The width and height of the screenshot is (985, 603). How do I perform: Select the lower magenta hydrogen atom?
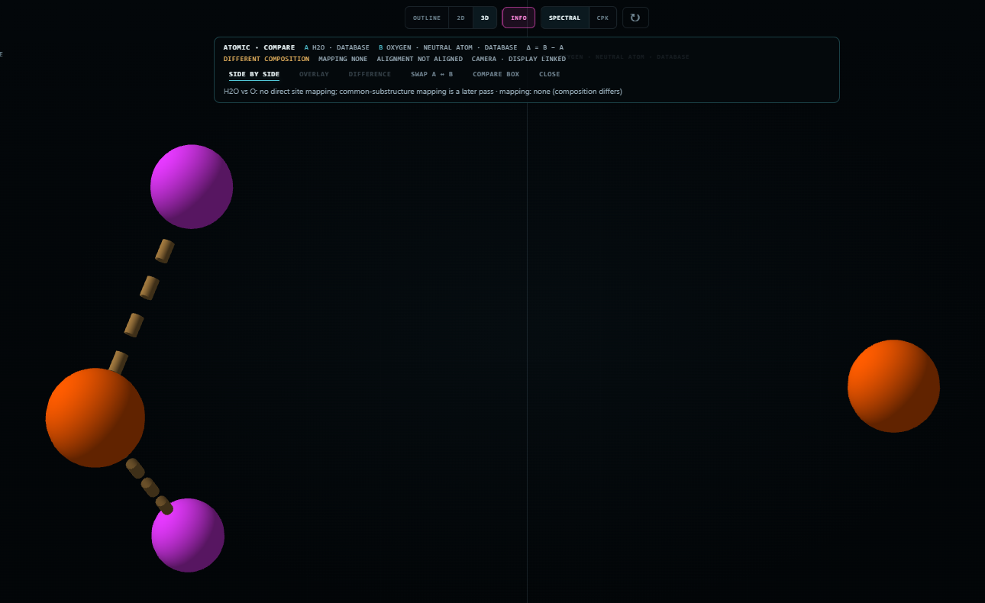tap(188, 535)
